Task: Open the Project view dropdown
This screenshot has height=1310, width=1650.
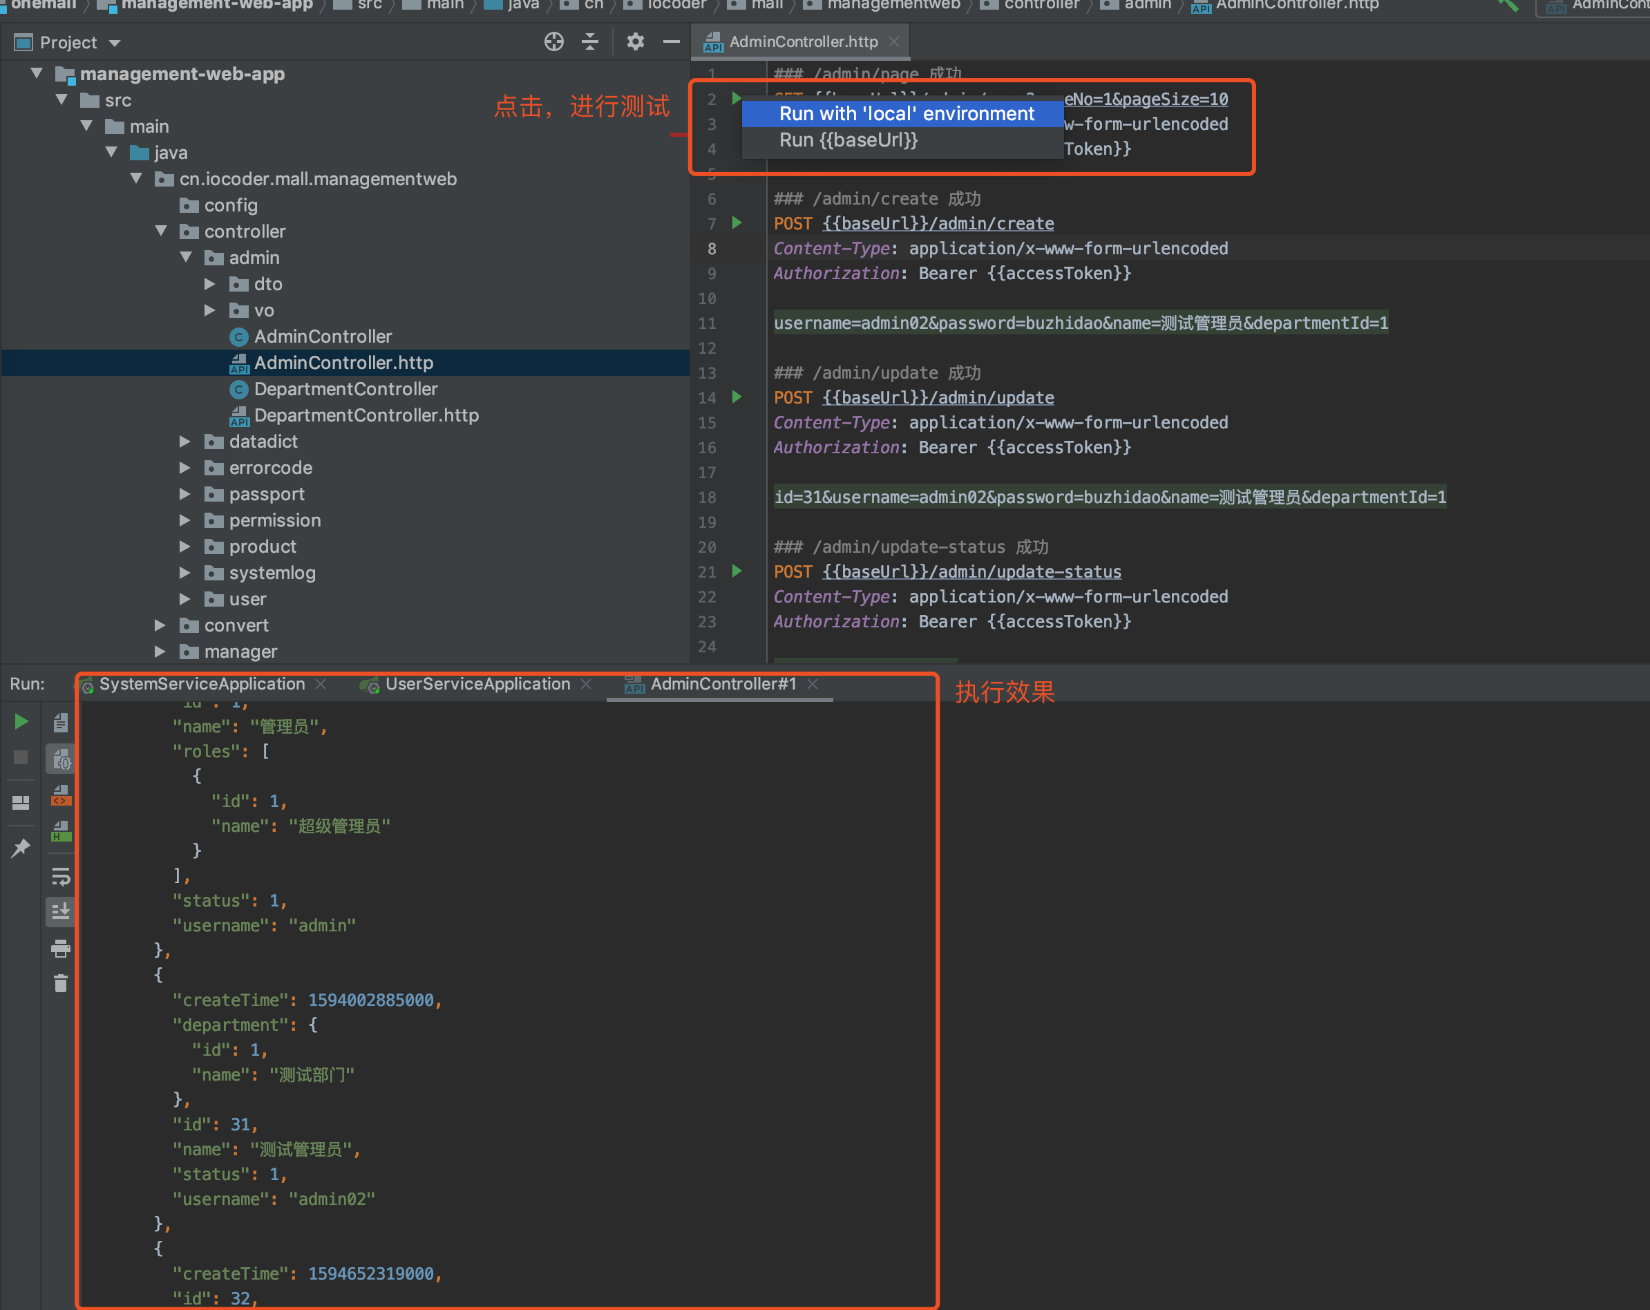Action: (x=115, y=43)
